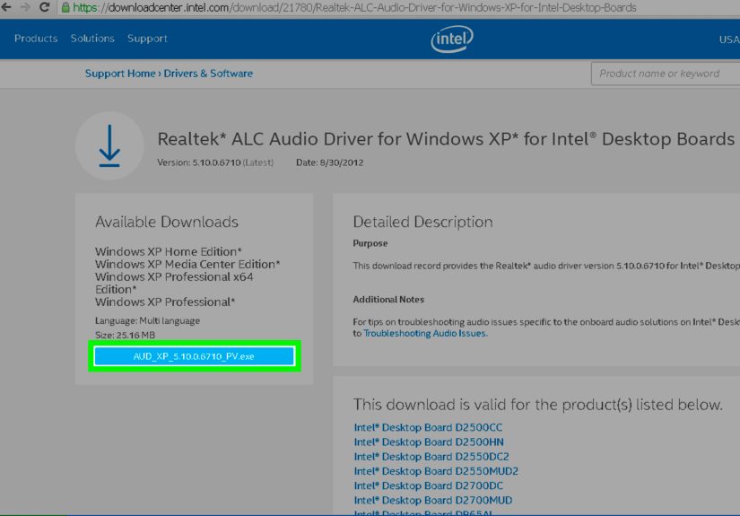Open the Solutions menu
The image size is (740, 516).
92,39
